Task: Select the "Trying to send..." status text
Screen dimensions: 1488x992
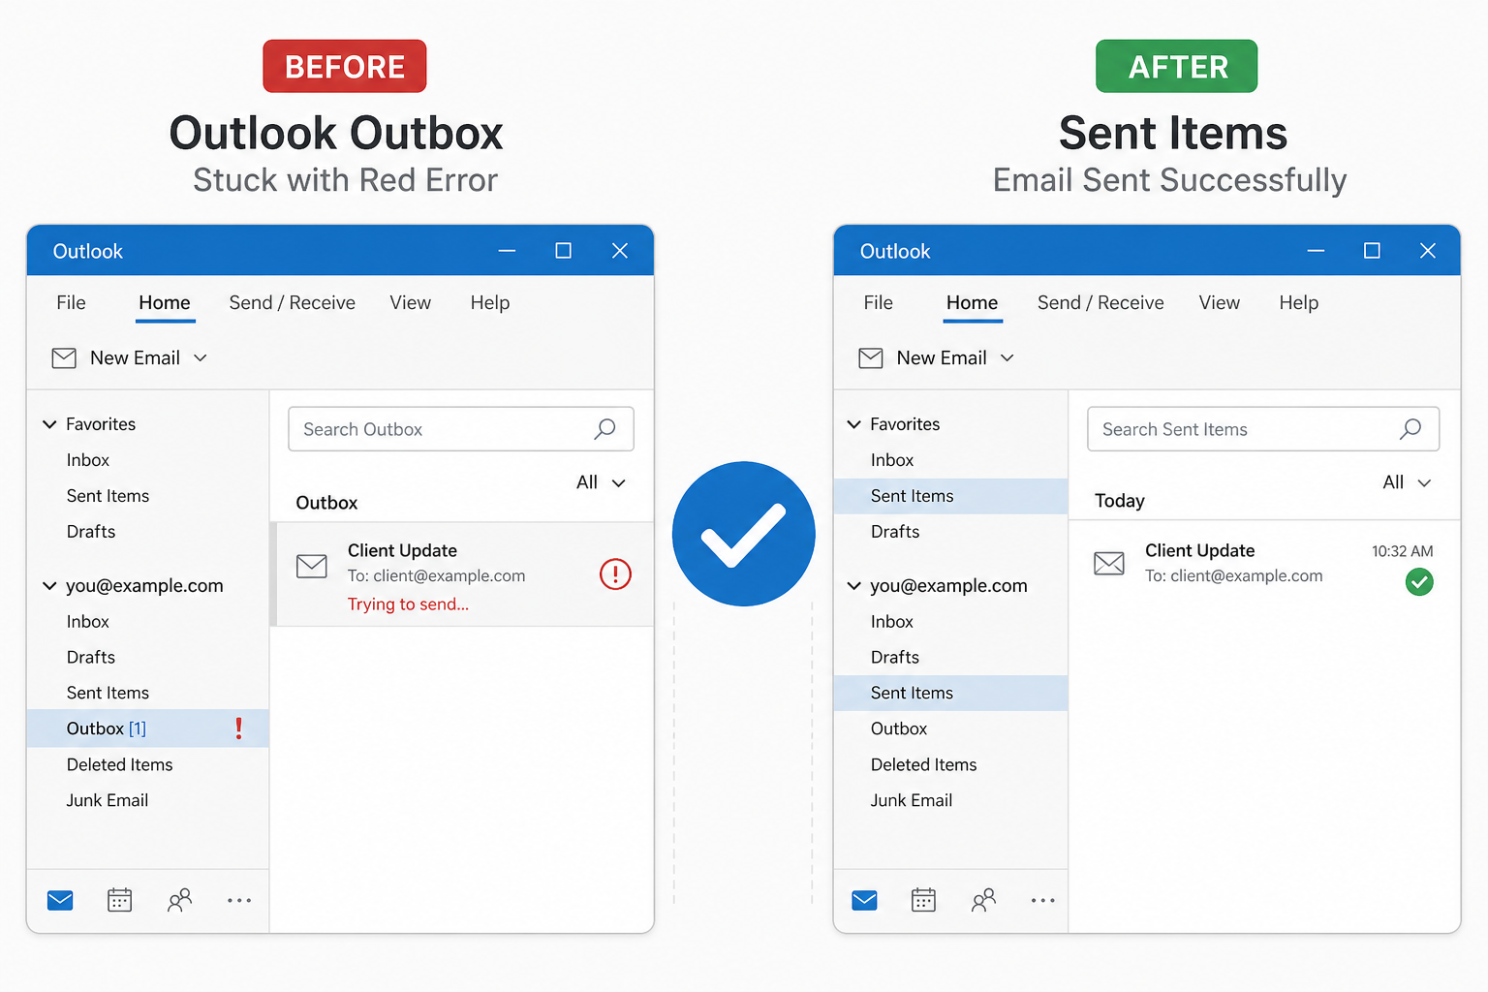Action: click(x=408, y=604)
